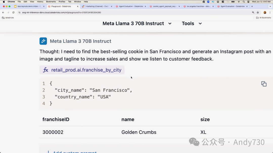Open the retail_prod.ai.franchise_by_city function link
This screenshot has height=153, width=273.
click(x=86, y=70)
